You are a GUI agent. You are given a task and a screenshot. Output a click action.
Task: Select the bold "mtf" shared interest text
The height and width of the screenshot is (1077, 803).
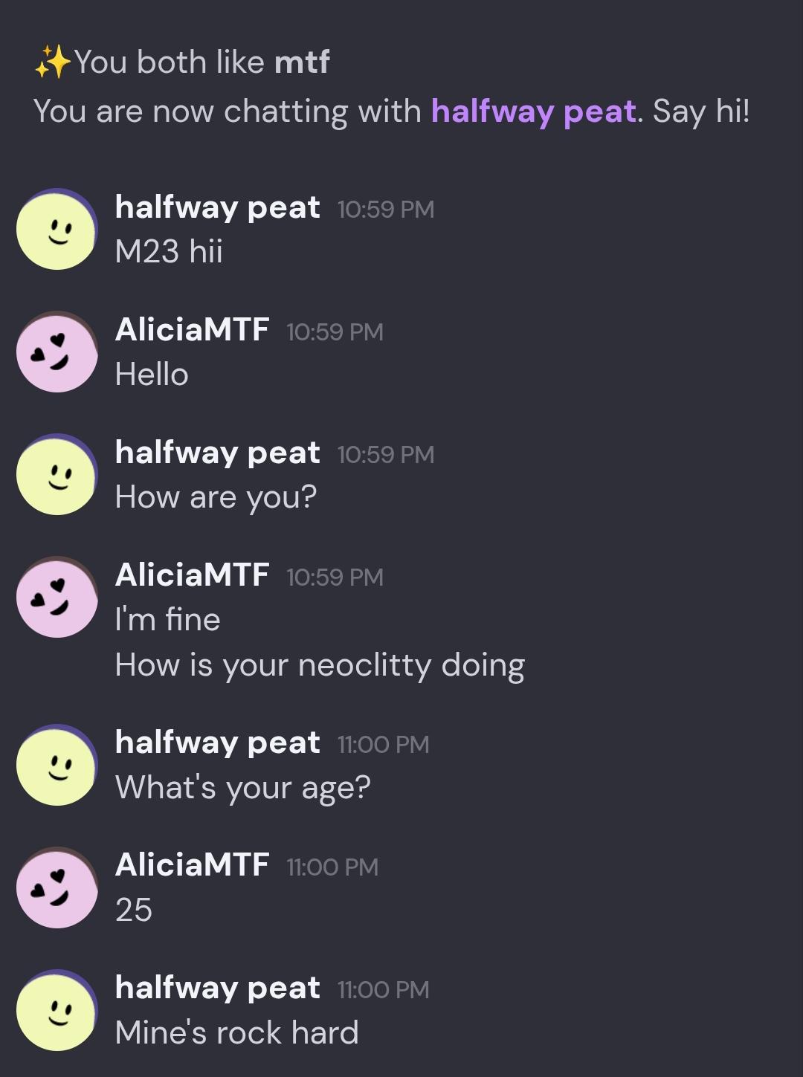click(301, 62)
